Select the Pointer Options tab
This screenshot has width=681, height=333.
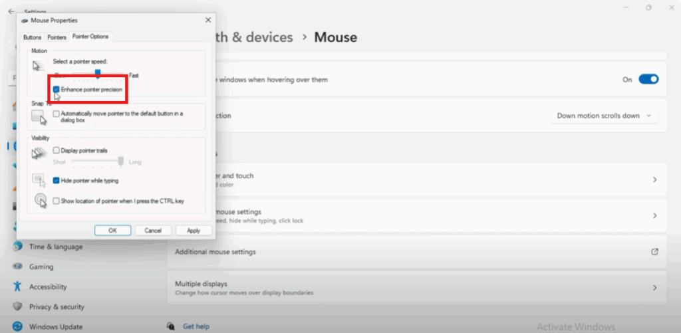(x=90, y=37)
